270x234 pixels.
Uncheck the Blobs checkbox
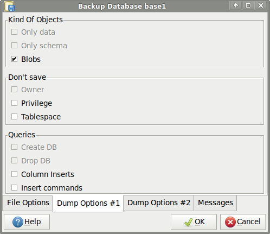click(14, 59)
